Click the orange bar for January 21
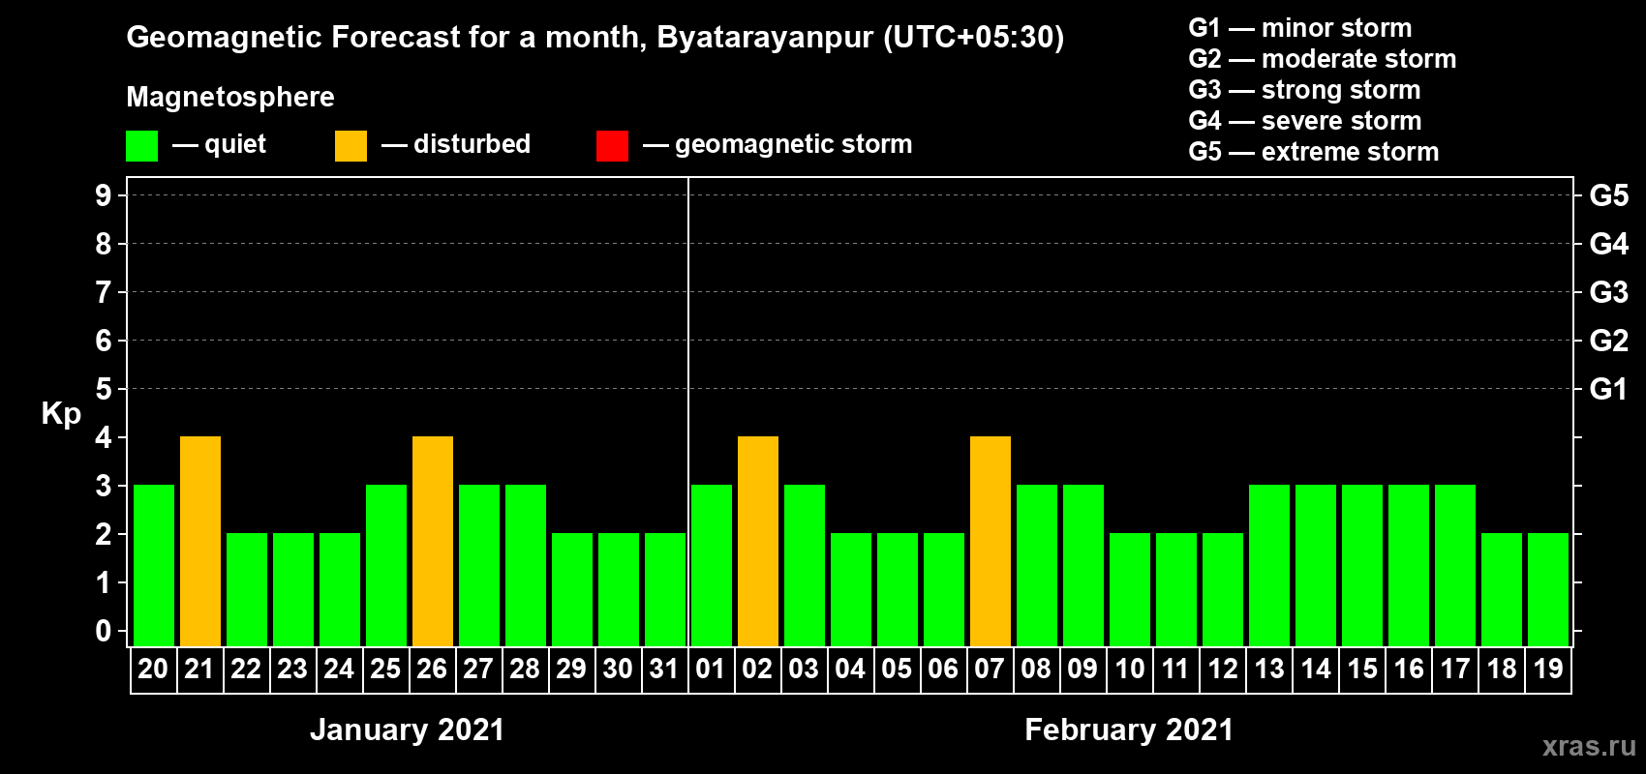Viewport: 1646px width, 774px height. 200,541
